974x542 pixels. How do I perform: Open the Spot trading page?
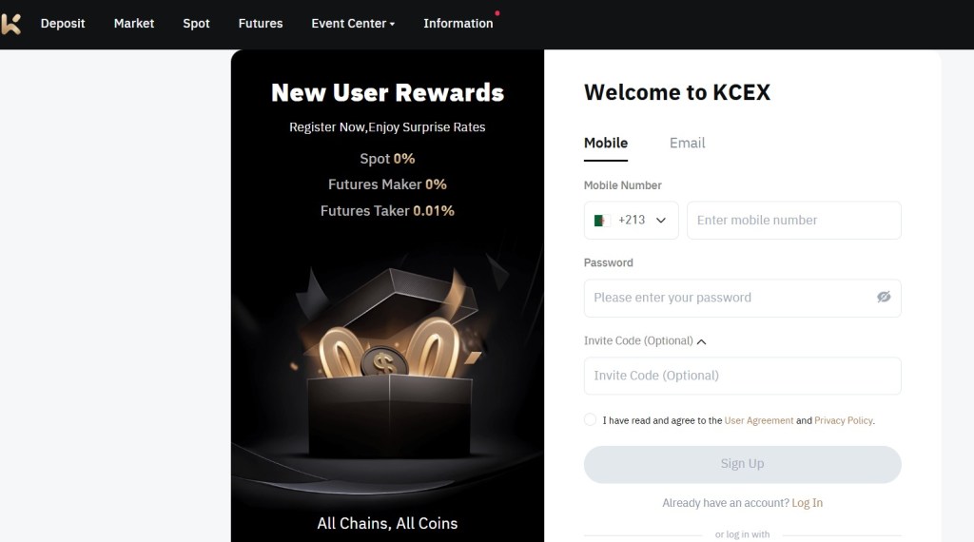coord(196,24)
